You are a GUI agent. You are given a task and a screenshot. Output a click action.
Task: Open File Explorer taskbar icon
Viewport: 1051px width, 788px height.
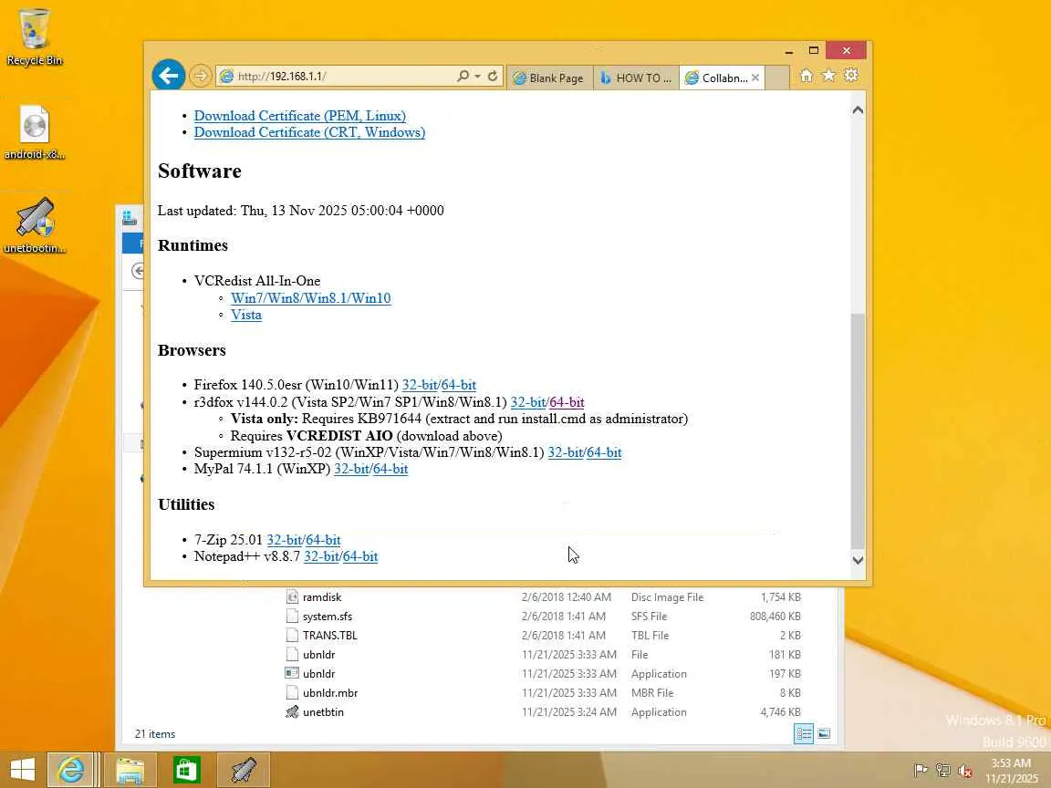click(130, 770)
